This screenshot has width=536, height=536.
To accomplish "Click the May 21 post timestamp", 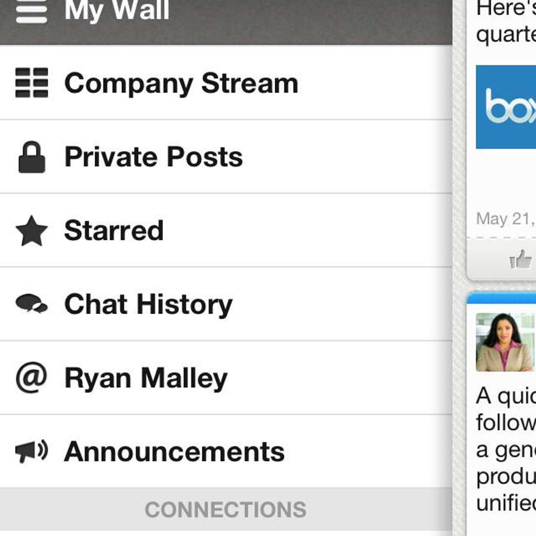I will tap(506, 219).
